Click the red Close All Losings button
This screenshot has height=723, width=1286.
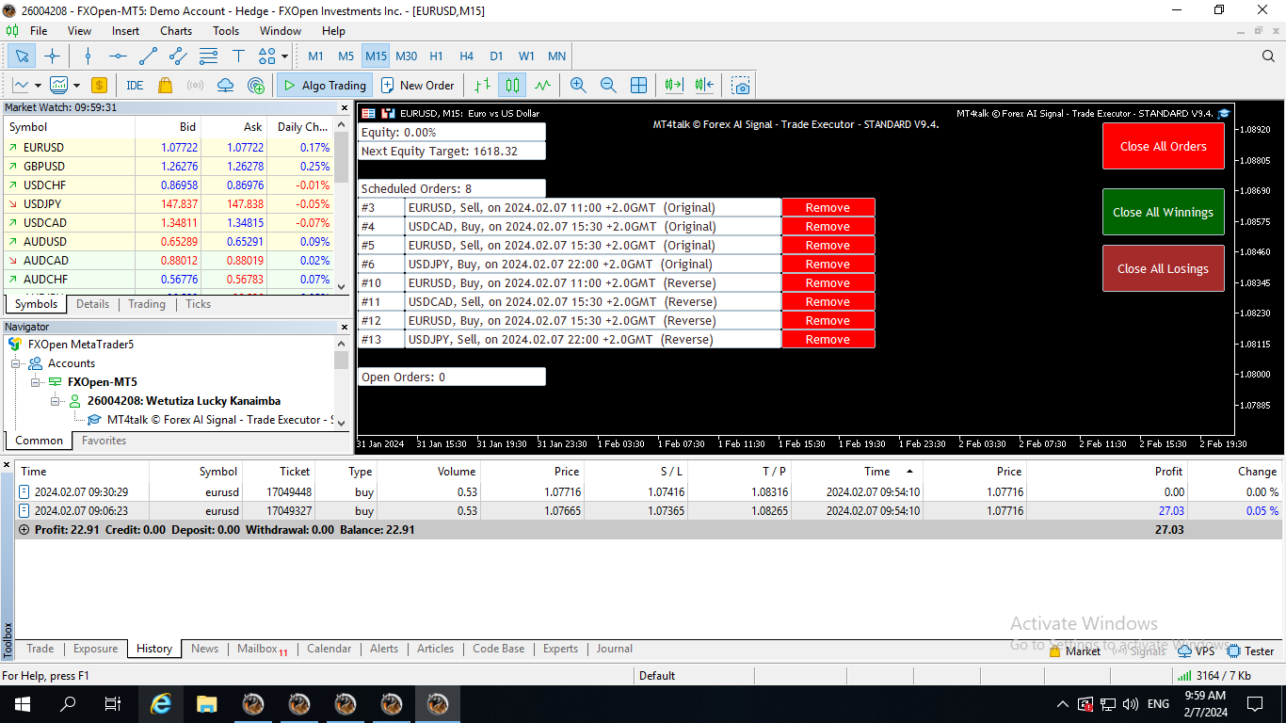(1163, 269)
